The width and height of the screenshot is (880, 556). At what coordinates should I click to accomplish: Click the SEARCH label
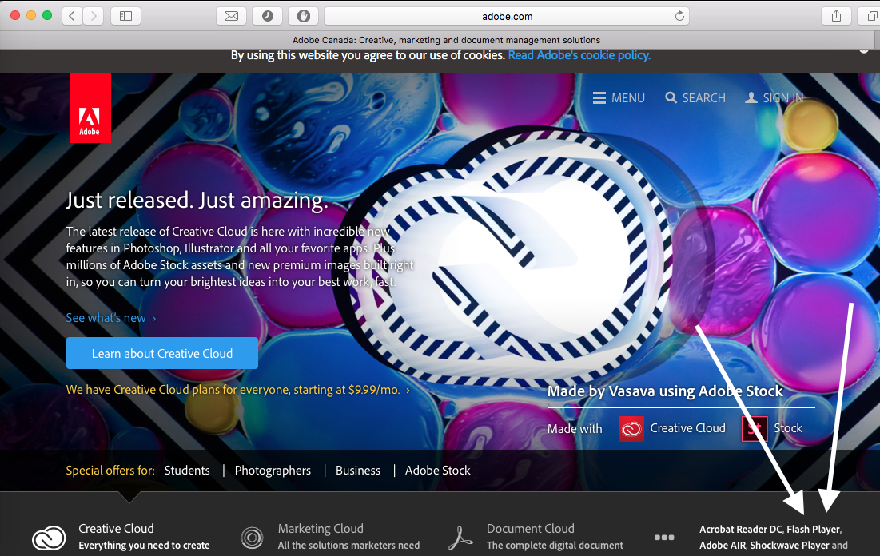point(704,98)
